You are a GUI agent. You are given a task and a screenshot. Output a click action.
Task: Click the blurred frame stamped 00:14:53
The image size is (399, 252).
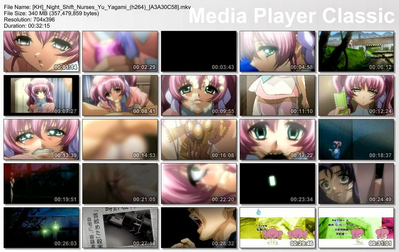tap(120, 140)
